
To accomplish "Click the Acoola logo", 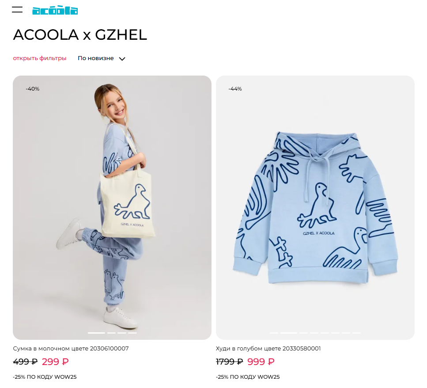I will (55, 10).
